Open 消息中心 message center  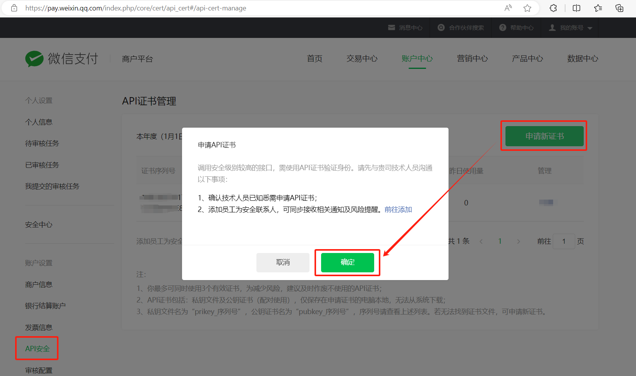pos(405,27)
